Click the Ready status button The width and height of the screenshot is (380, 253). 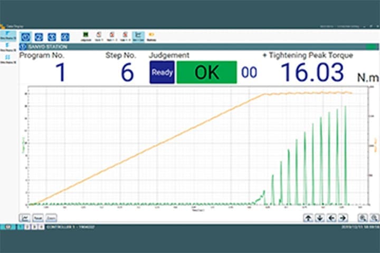pyautogui.click(x=161, y=73)
